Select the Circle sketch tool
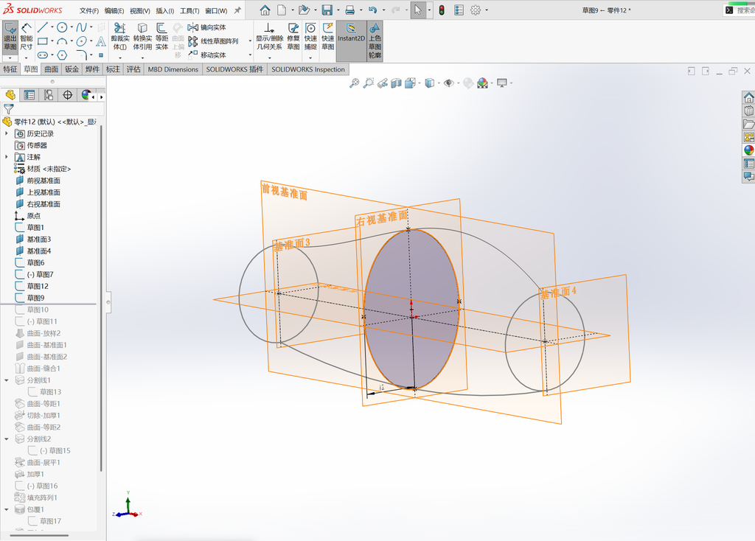This screenshot has width=755, height=541. 62,27
